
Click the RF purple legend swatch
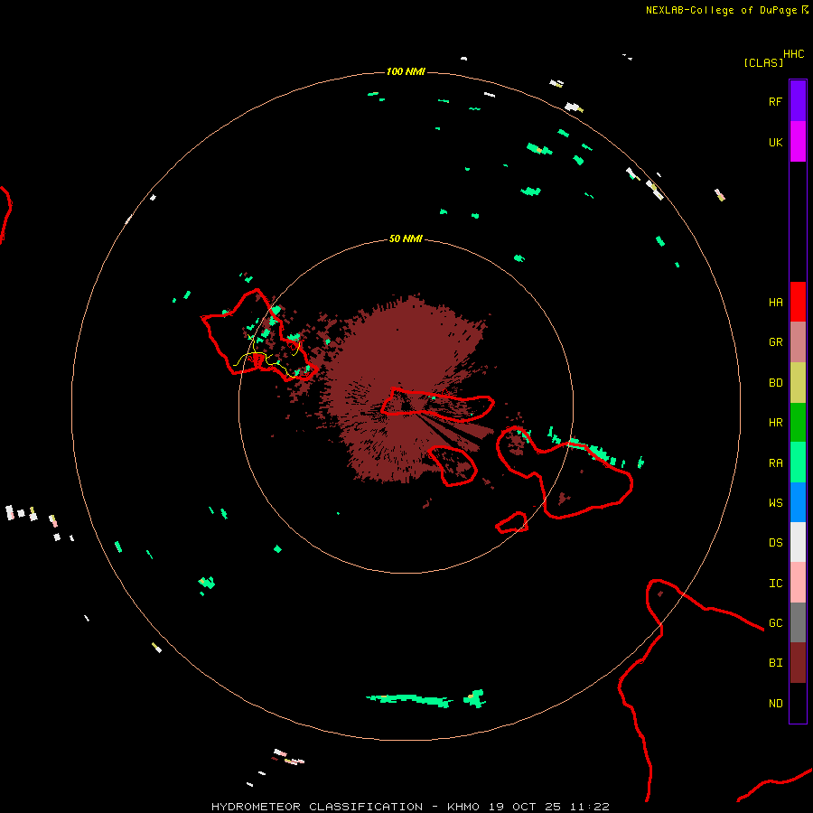coord(798,101)
